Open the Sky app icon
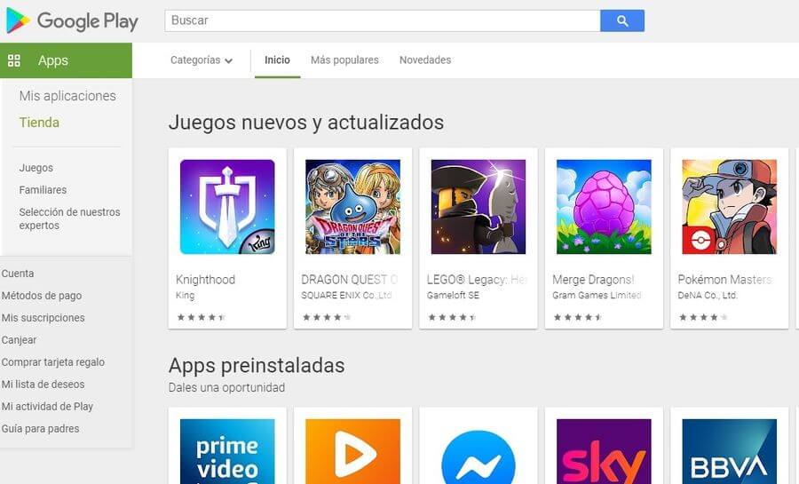Screen dimensions: 799x484 (x=604, y=451)
